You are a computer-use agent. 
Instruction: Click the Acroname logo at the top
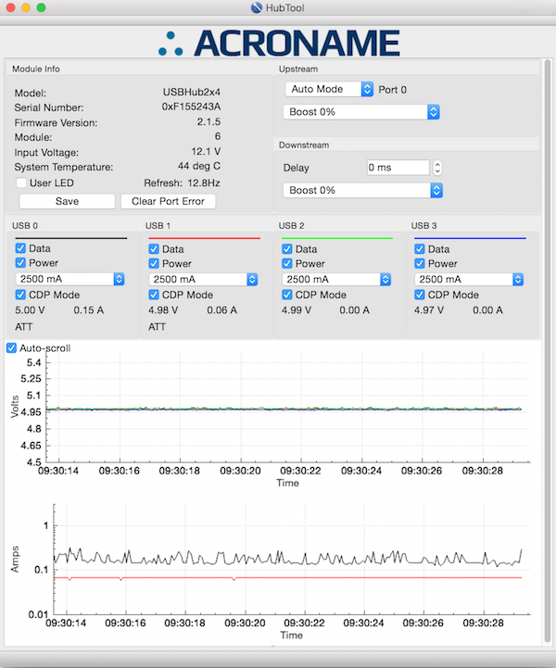278,43
